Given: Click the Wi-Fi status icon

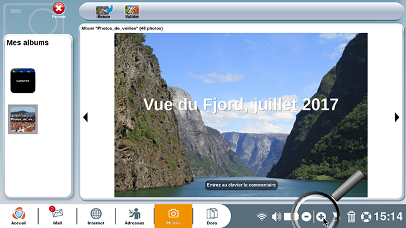Looking at the screenshot, I should (262, 217).
